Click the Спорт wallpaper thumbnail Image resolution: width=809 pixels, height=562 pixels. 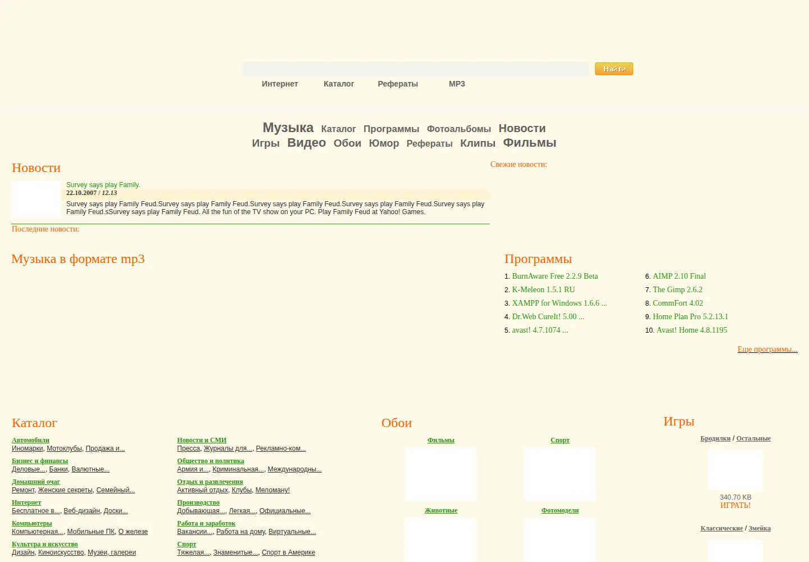[560, 474]
